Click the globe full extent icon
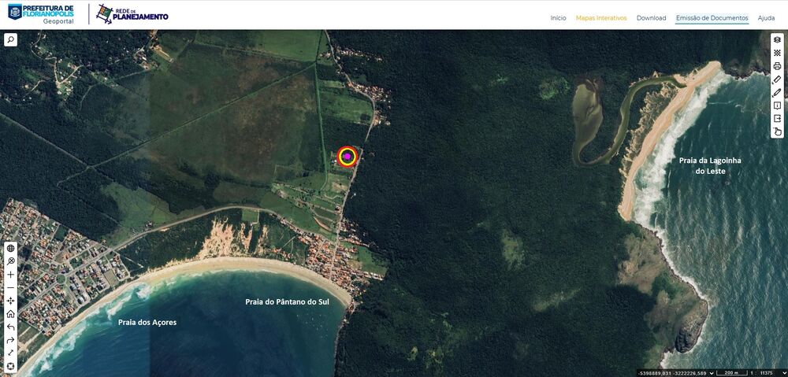Image resolution: width=788 pixels, height=377 pixels. pos(10,248)
